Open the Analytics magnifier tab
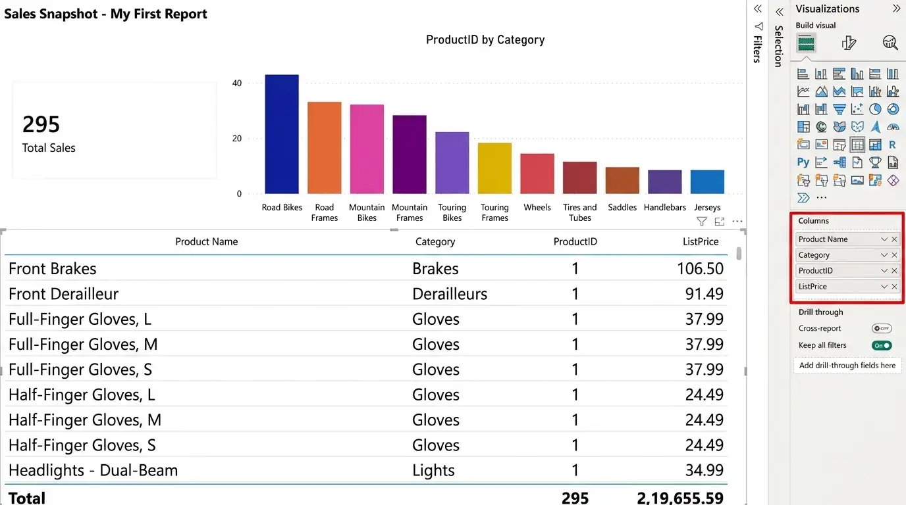This screenshot has height=505, width=906. click(x=890, y=43)
